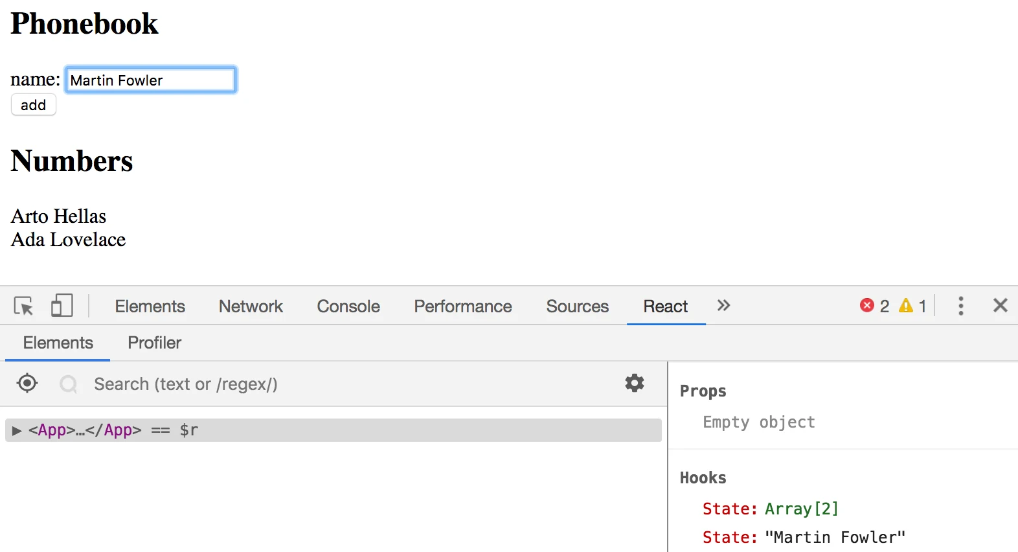Image resolution: width=1018 pixels, height=552 pixels.
Task: Click the add button
Action: pyautogui.click(x=34, y=105)
